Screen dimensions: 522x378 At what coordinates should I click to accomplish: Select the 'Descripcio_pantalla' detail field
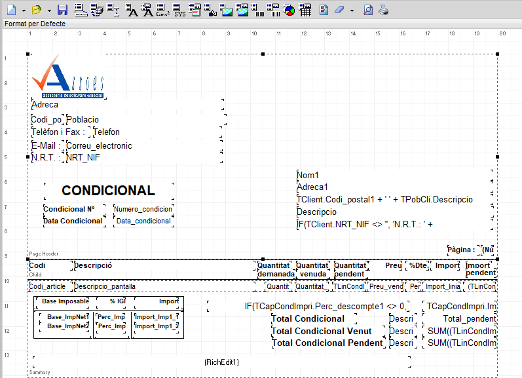(x=164, y=286)
